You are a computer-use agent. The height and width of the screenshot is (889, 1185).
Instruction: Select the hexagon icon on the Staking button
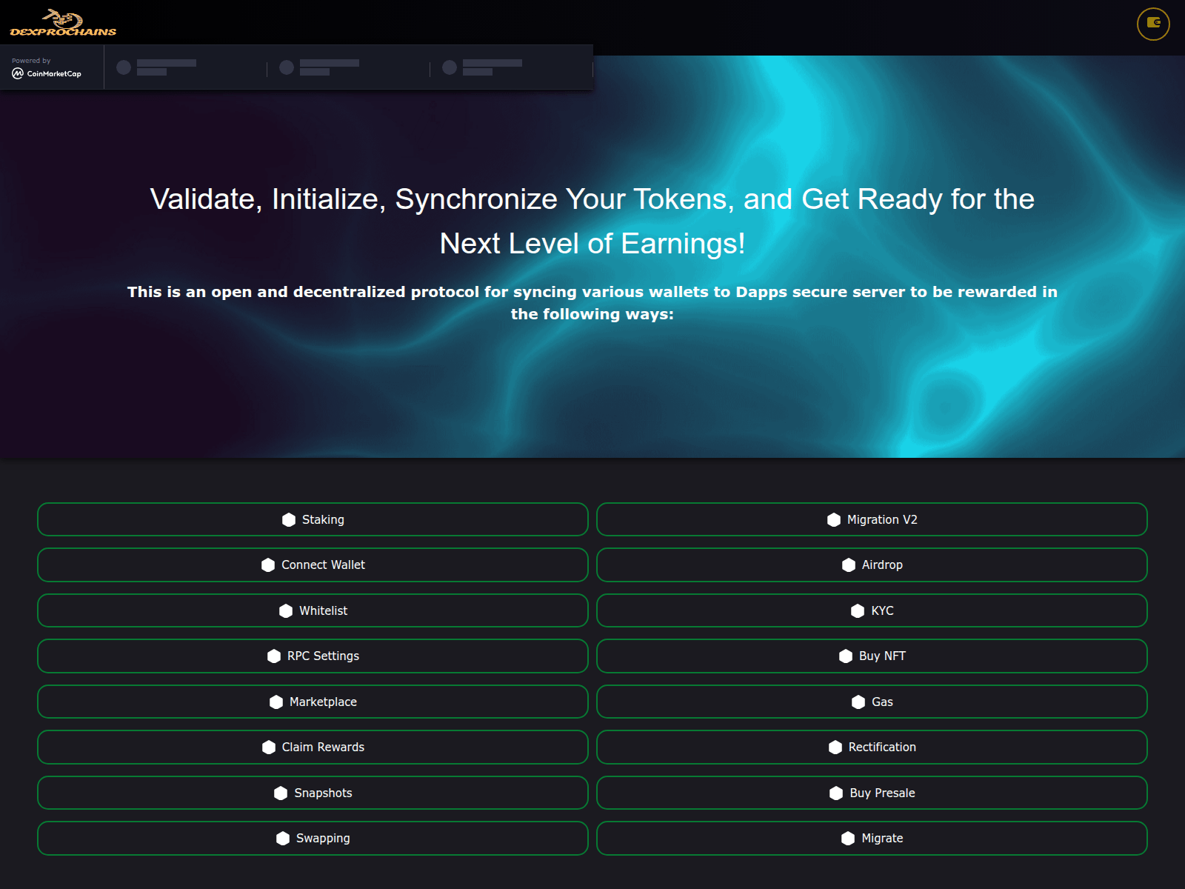point(289,519)
